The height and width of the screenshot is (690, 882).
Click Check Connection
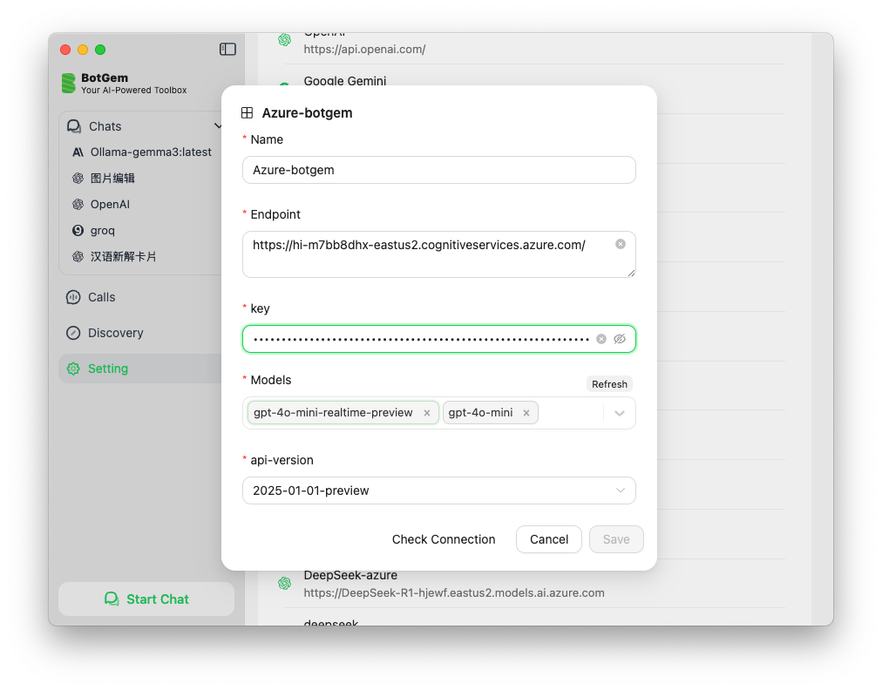pos(444,539)
